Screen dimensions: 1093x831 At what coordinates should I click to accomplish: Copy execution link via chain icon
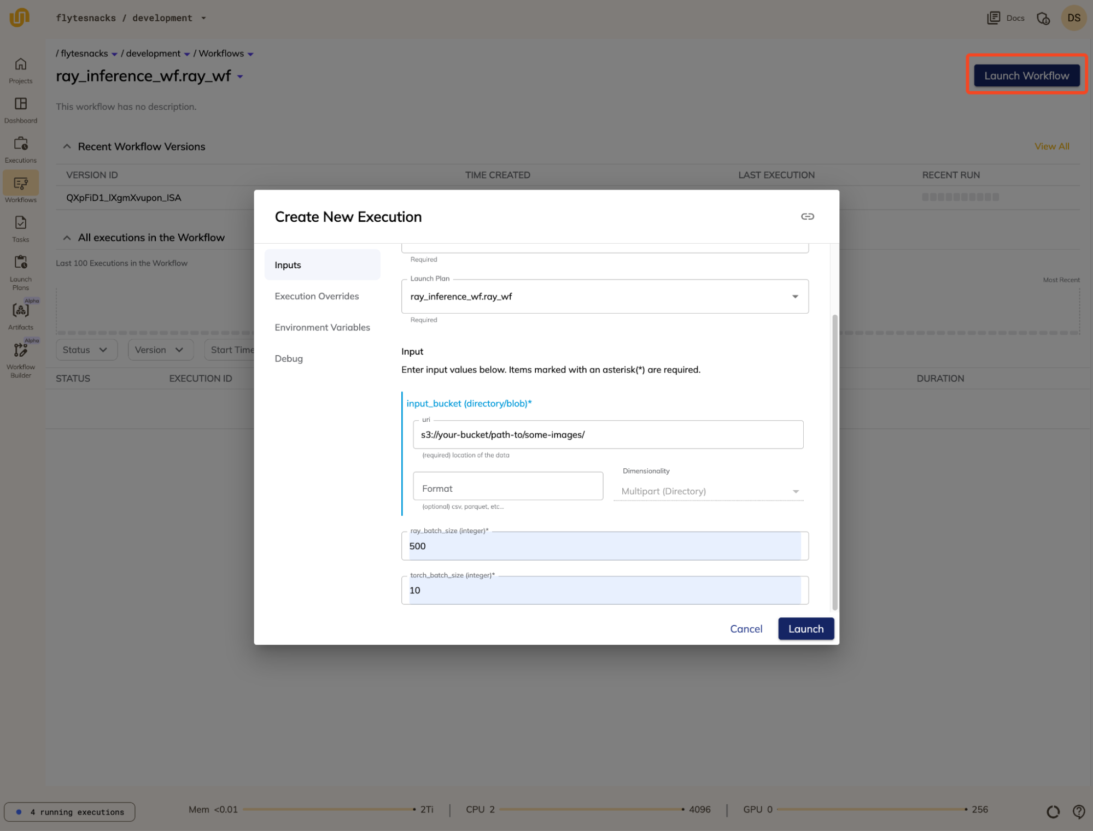coord(808,216)
